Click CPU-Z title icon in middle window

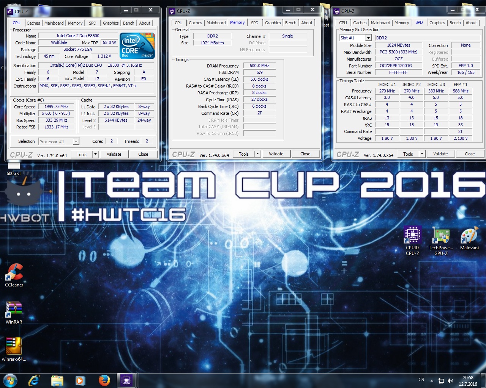coord(172,11)
